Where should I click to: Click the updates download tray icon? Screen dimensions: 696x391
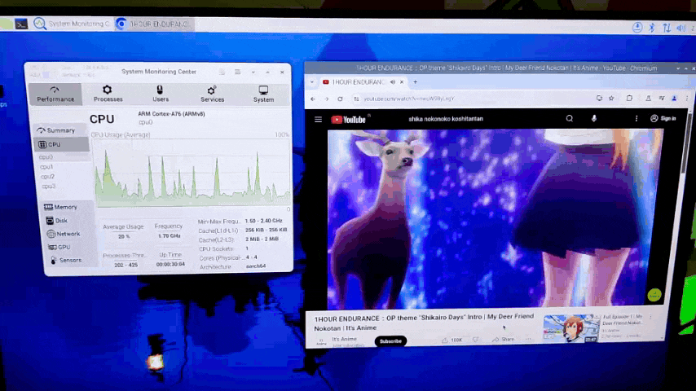[637, 28]
